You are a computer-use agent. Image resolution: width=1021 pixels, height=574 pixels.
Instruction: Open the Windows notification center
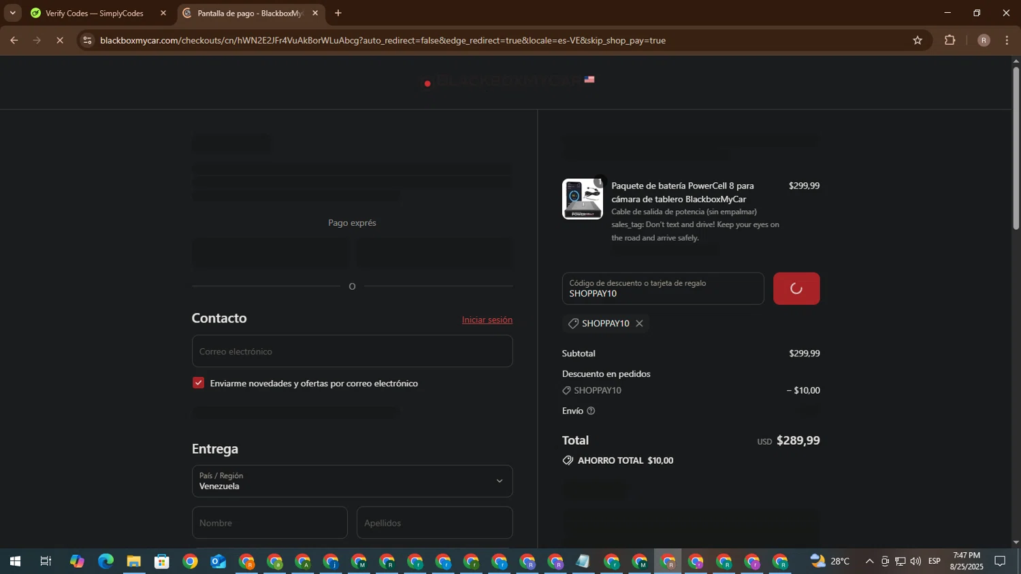coord(1001,561)
